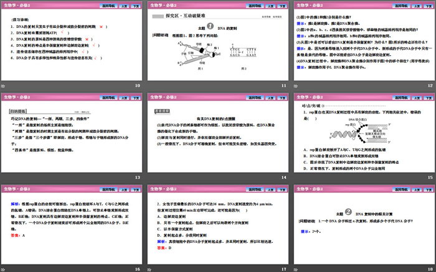Click the animation star icon under slide 16

[x=2, y=270]
